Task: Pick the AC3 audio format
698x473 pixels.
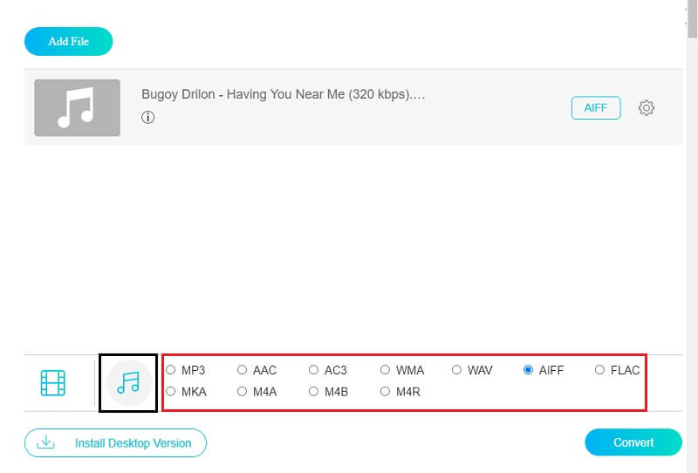Action: point(314,370)
